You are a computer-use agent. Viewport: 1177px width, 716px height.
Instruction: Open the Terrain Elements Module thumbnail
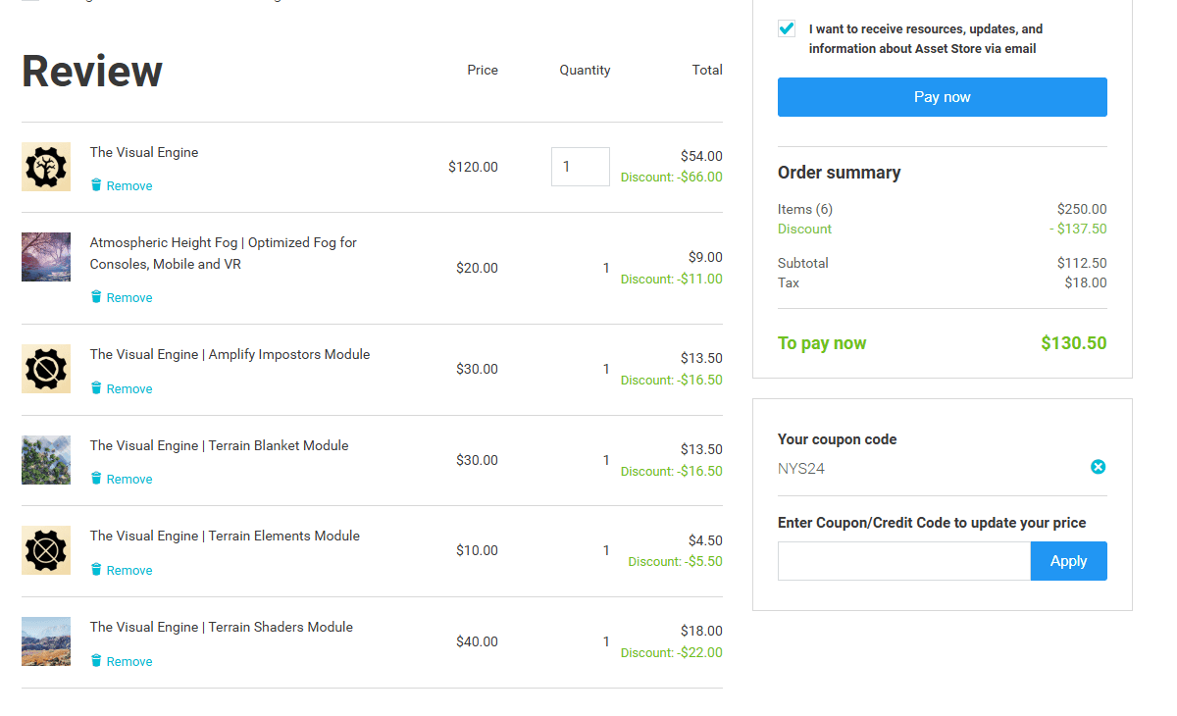[46, 550]
